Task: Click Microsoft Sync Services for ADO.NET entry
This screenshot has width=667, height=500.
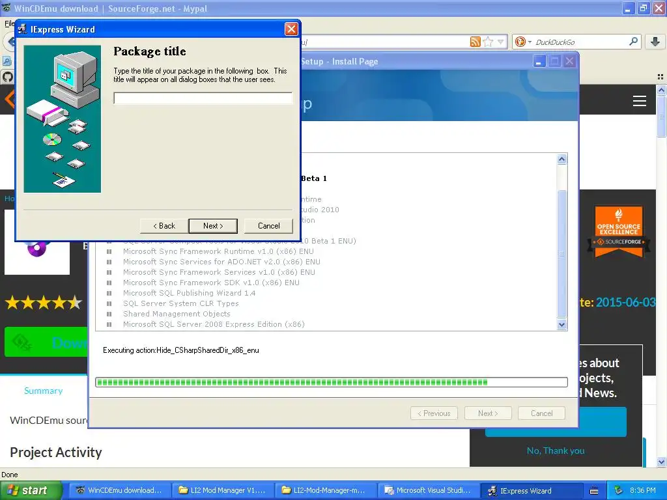Action: pos(221,262)
